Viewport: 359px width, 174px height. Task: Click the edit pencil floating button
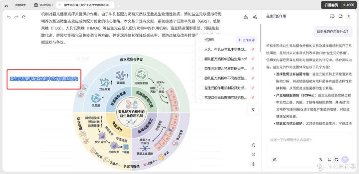tap(253, 154)
